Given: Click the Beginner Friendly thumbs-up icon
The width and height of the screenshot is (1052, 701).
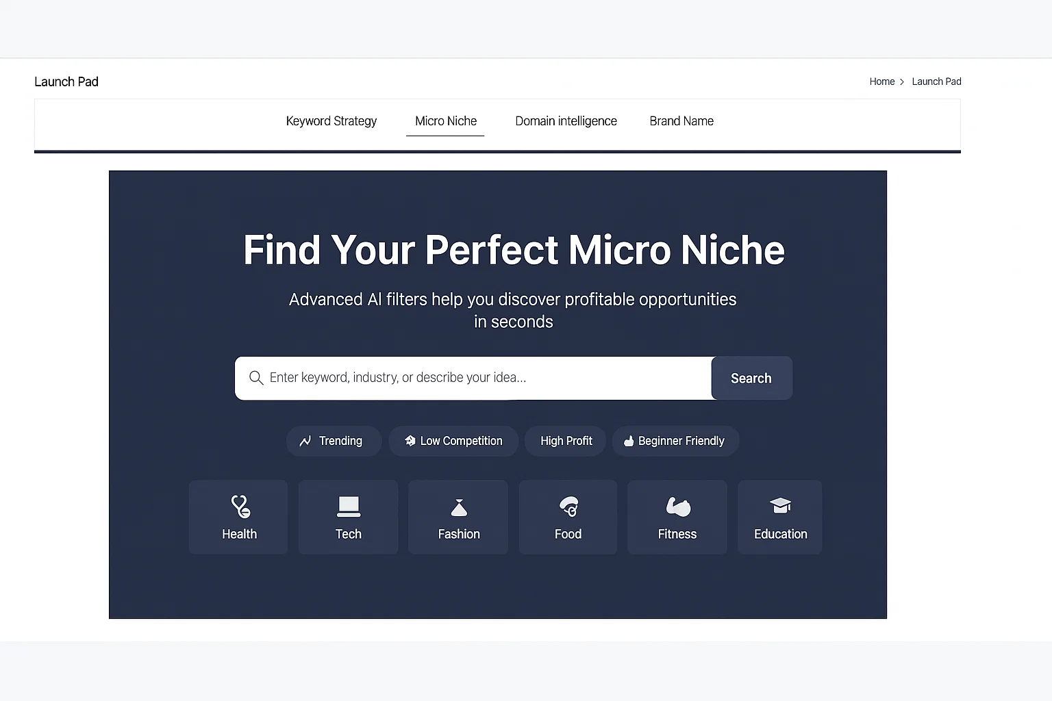Looking at the screenshot, I should click(x=629, y=442).
